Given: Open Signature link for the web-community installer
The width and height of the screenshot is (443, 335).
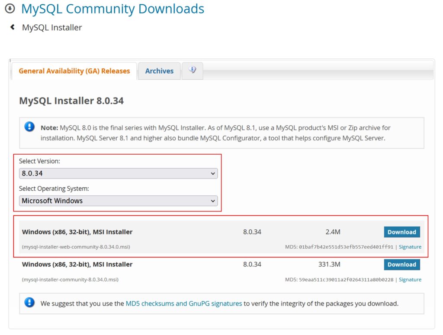Looking at the screenshot, I should (x=410, y=247).
